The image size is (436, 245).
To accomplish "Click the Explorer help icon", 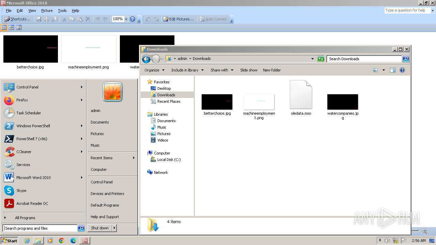I will click(x=402, y=70).
